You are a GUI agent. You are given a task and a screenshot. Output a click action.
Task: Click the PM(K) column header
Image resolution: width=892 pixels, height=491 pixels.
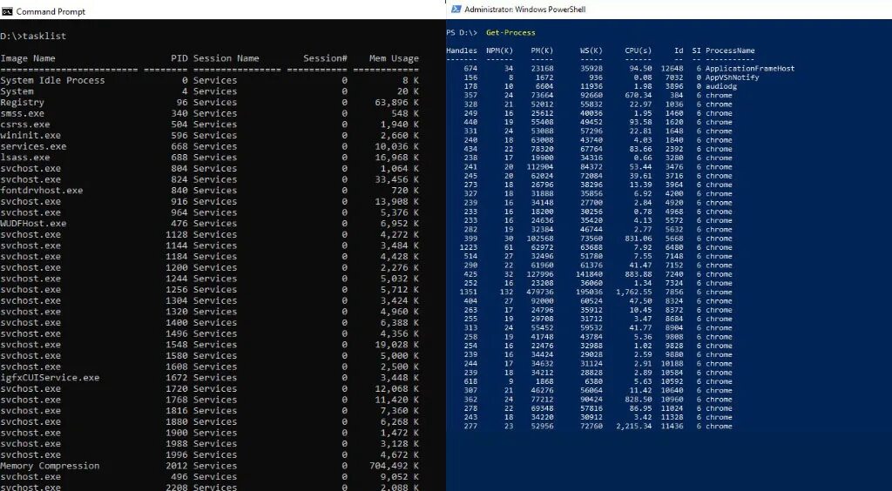[542, 50]
